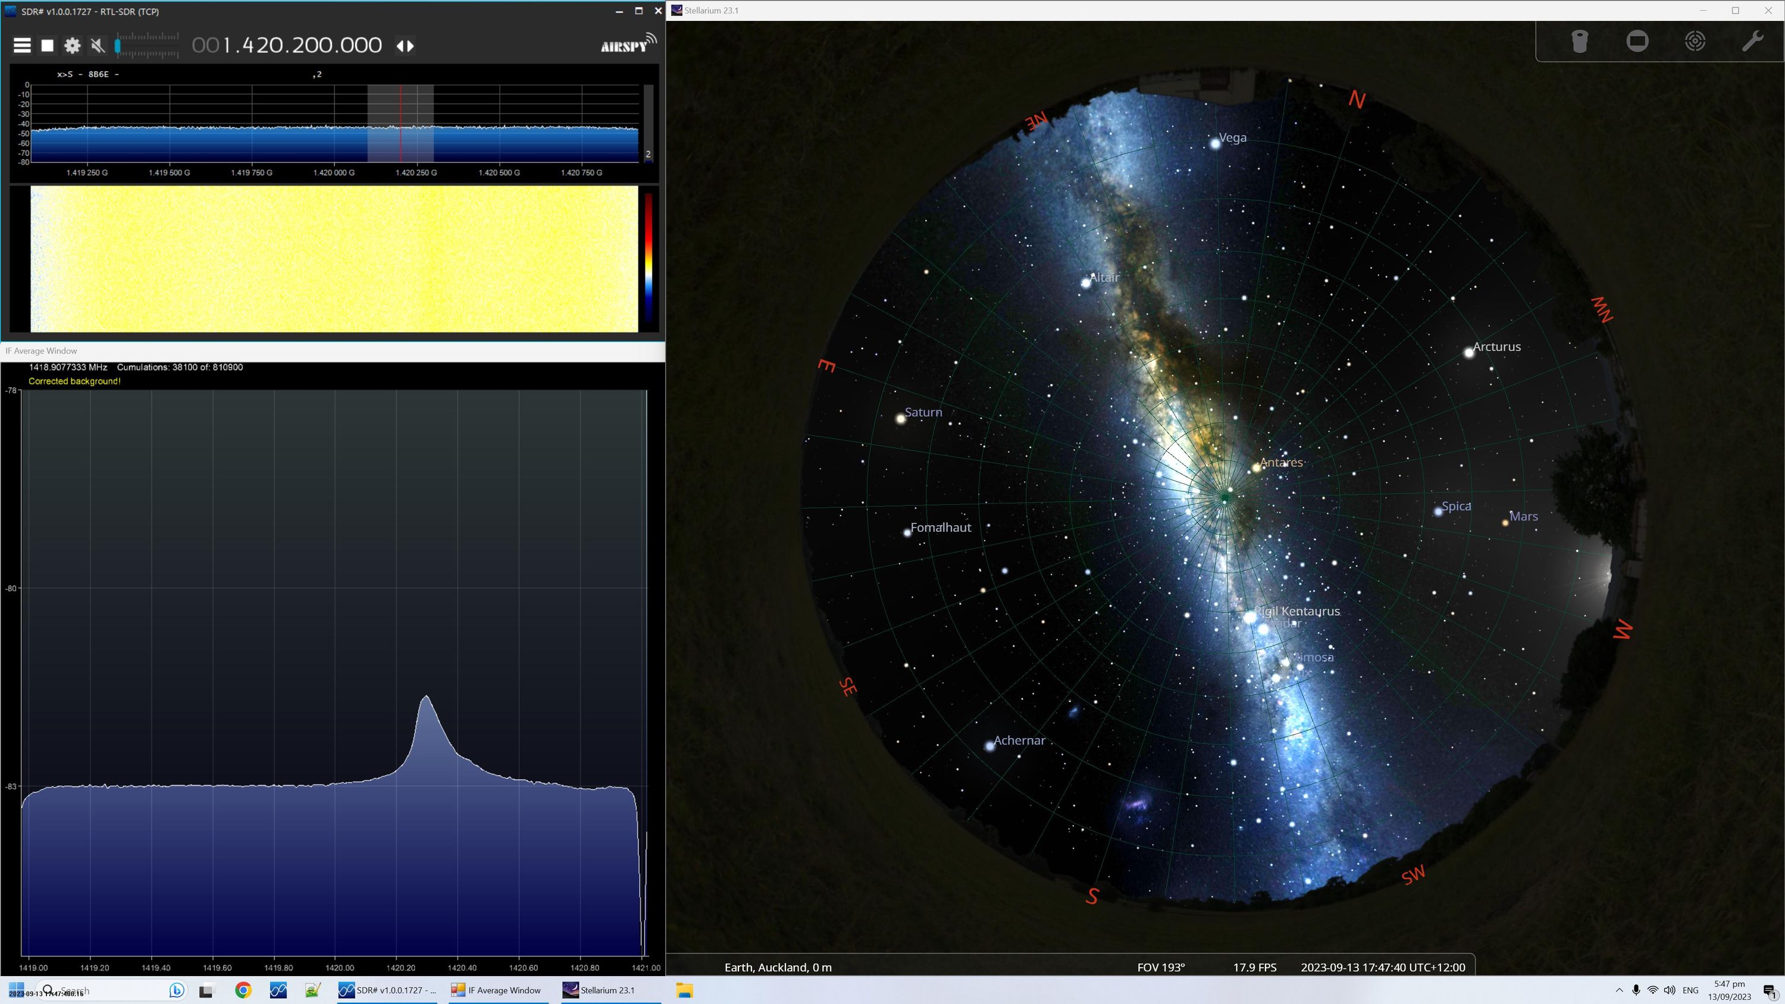This screenshot has height=1004, width=1785.
Task: Open SDR# configuration gear settings
Action: coord(72,46)
